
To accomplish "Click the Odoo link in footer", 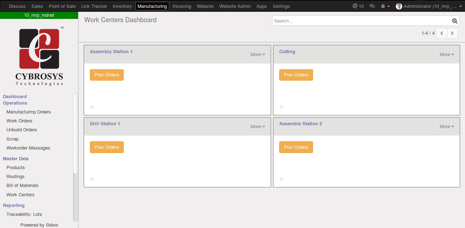I will coord(52,225).
